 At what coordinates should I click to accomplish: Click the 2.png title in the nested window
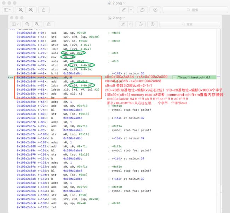[x=117, y=18]
